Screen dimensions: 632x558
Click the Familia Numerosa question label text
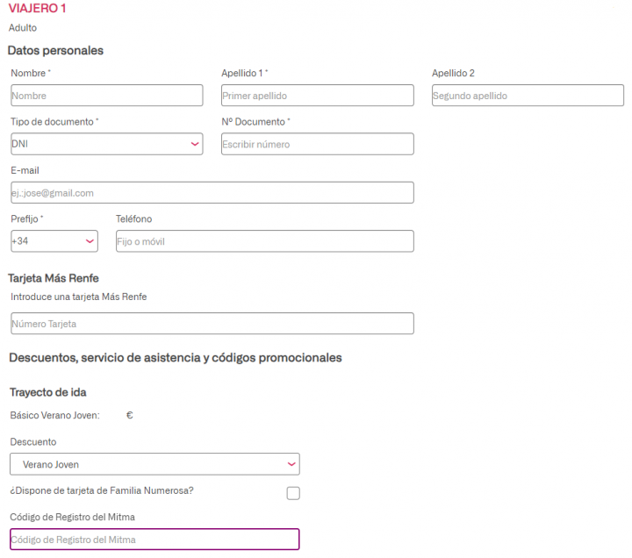102,490
